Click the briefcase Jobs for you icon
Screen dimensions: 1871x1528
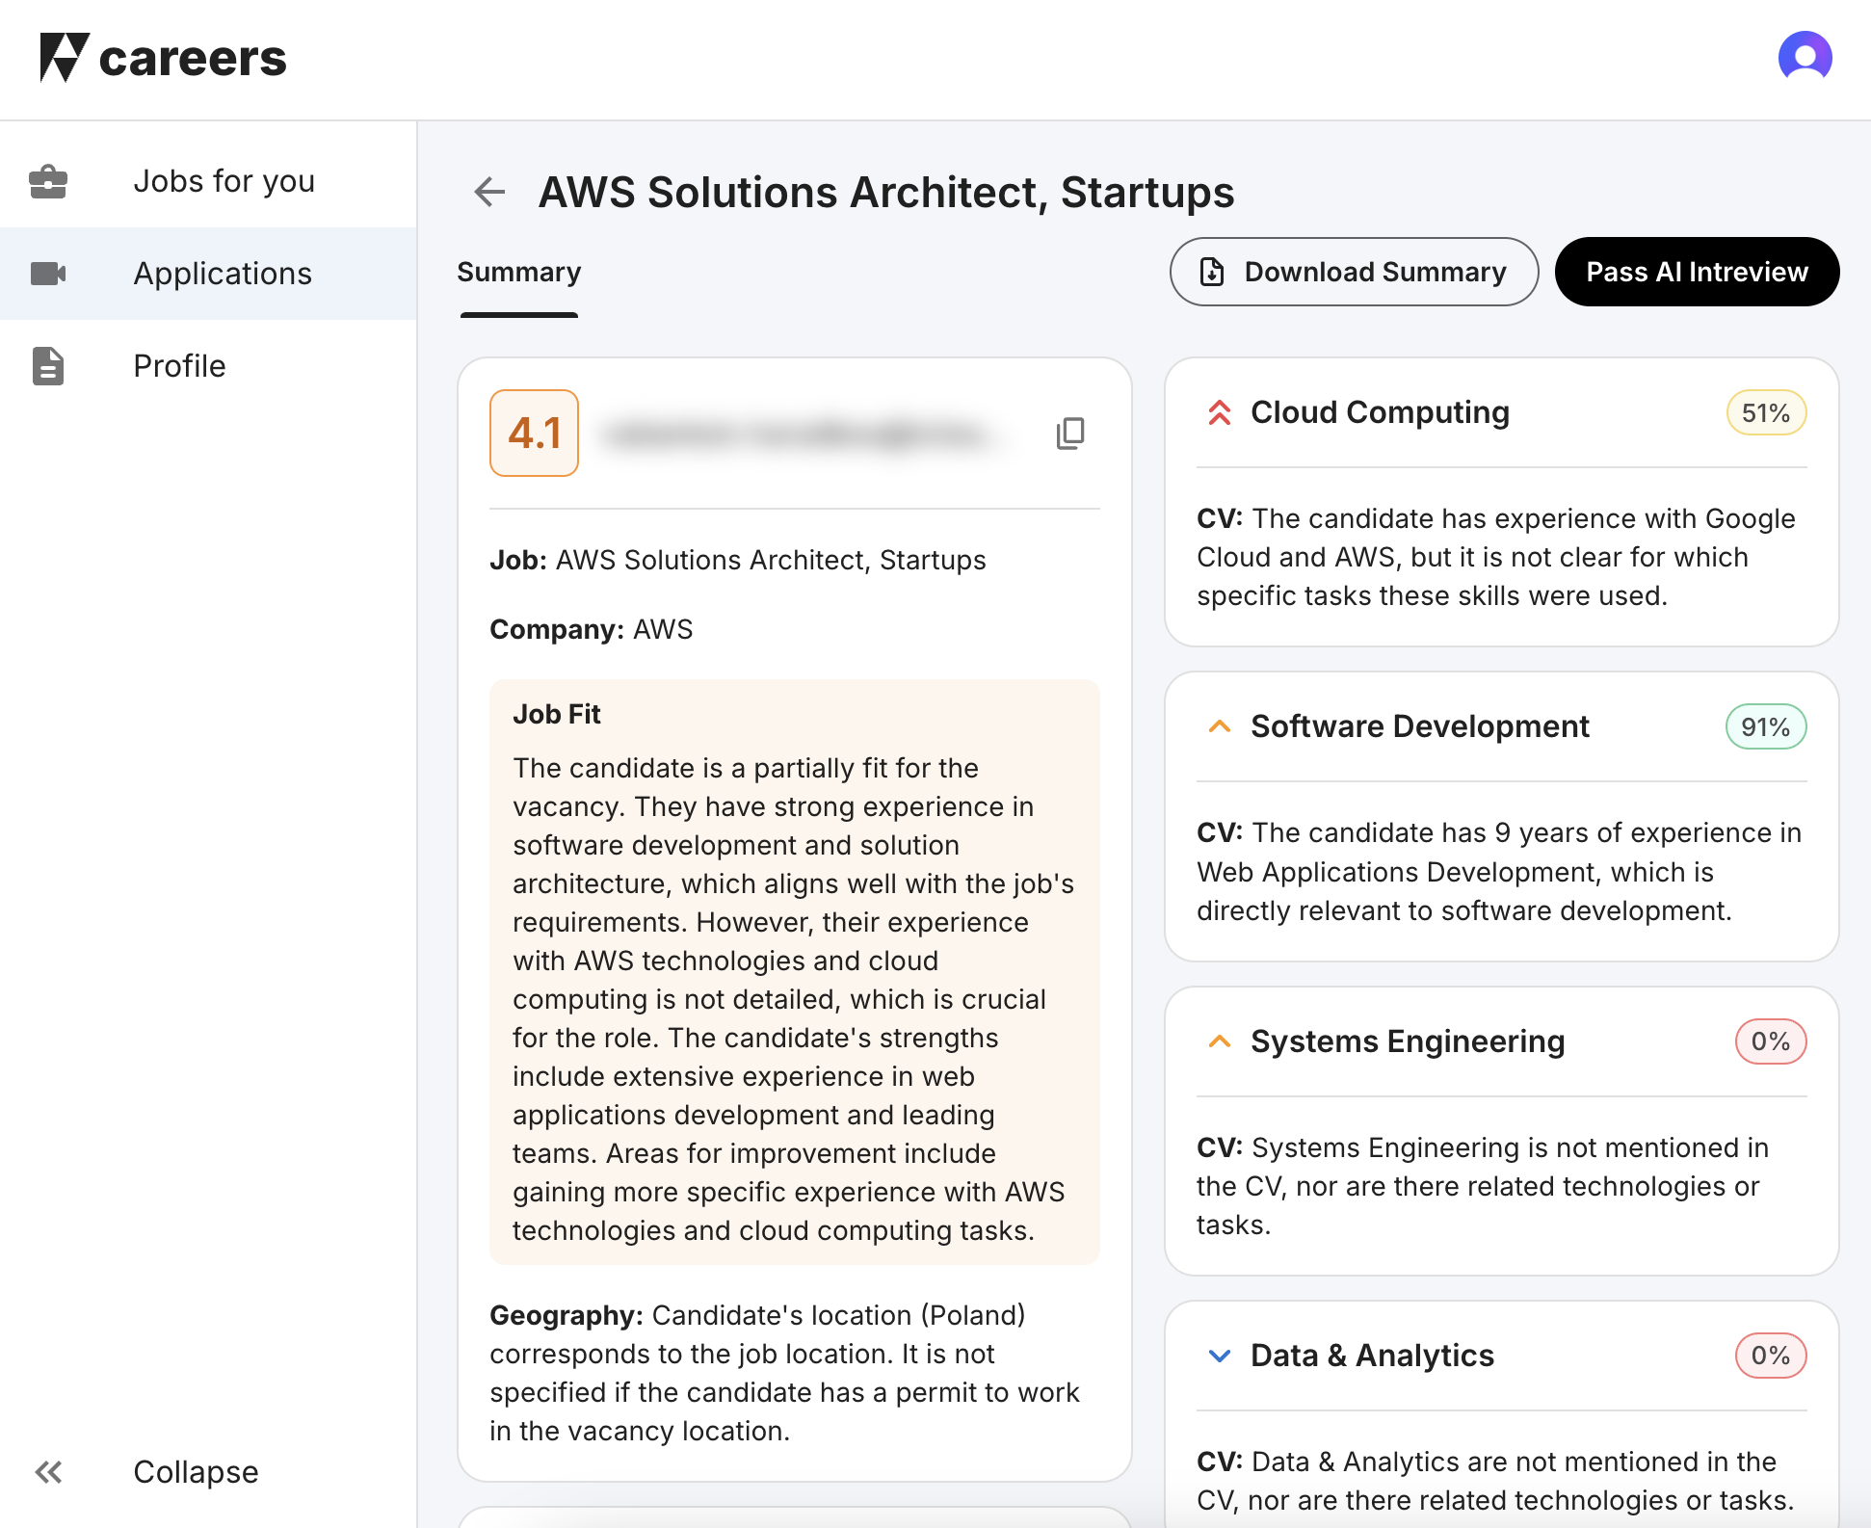[x=48, y=181]
